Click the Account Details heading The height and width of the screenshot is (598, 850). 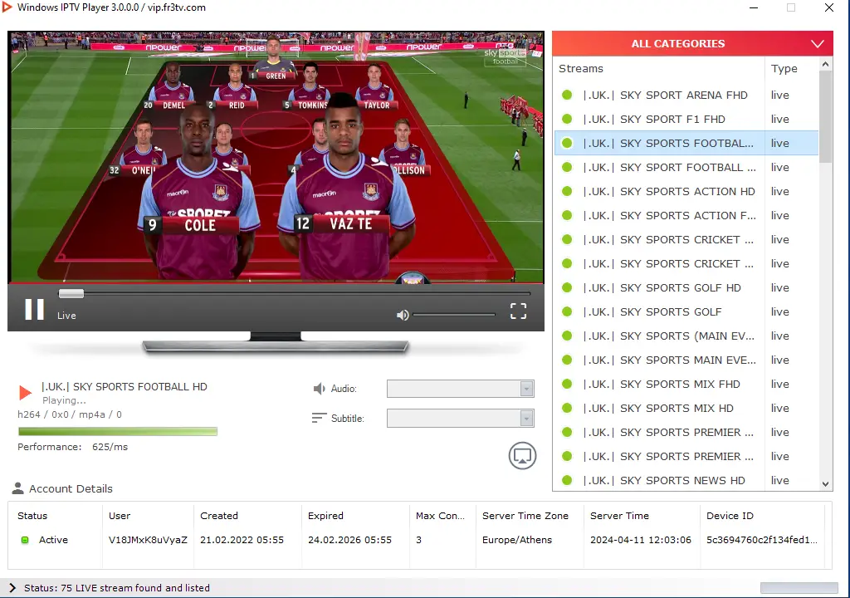tap(71, 488)
